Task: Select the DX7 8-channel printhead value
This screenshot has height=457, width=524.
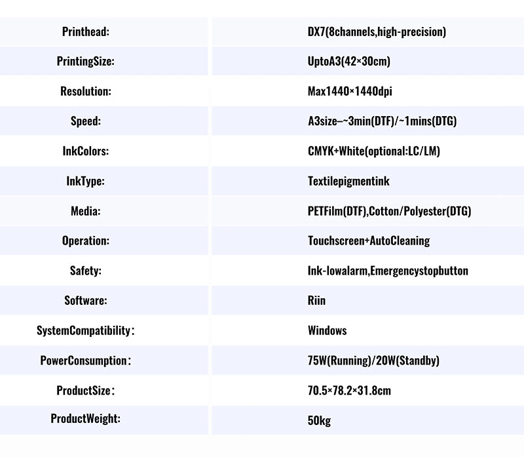Action: (x=377, y=31)
